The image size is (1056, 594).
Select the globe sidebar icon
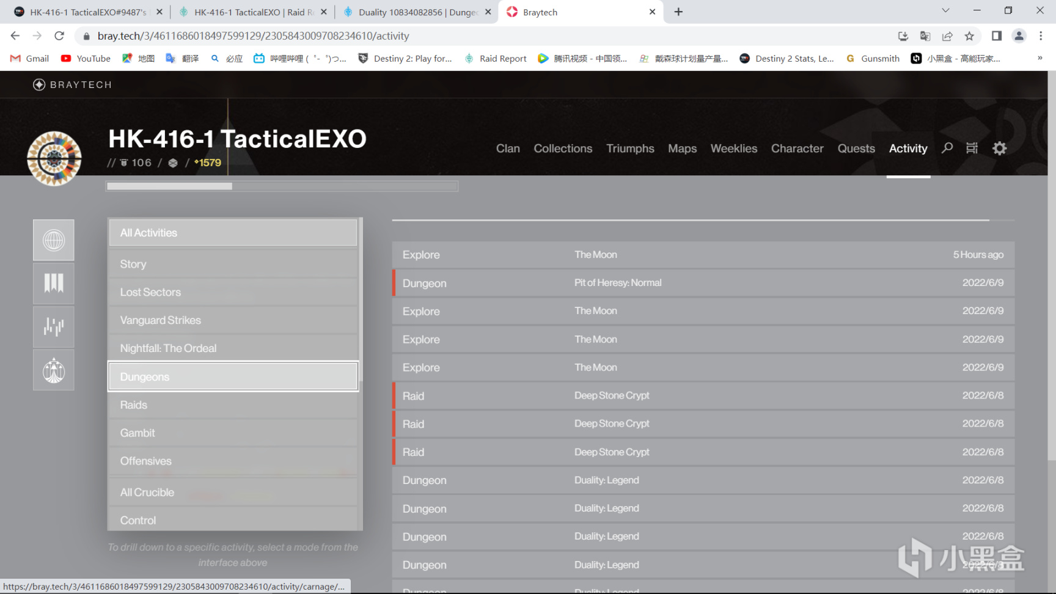tap(54, 240)
